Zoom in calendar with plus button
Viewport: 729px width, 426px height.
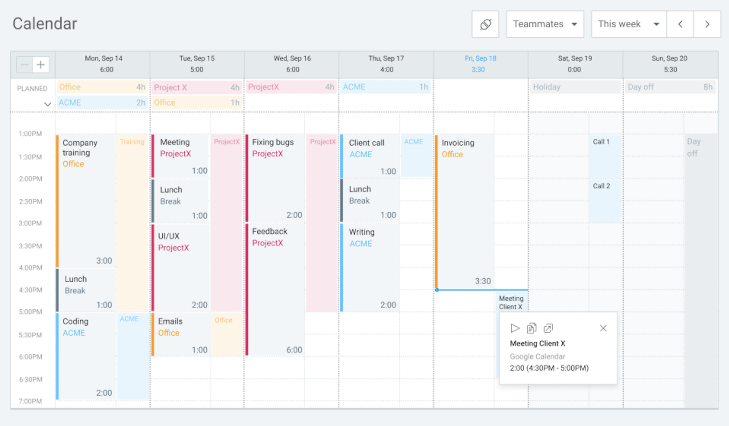[x=41, y=65]
